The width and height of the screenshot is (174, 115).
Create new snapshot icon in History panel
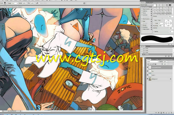169,56
